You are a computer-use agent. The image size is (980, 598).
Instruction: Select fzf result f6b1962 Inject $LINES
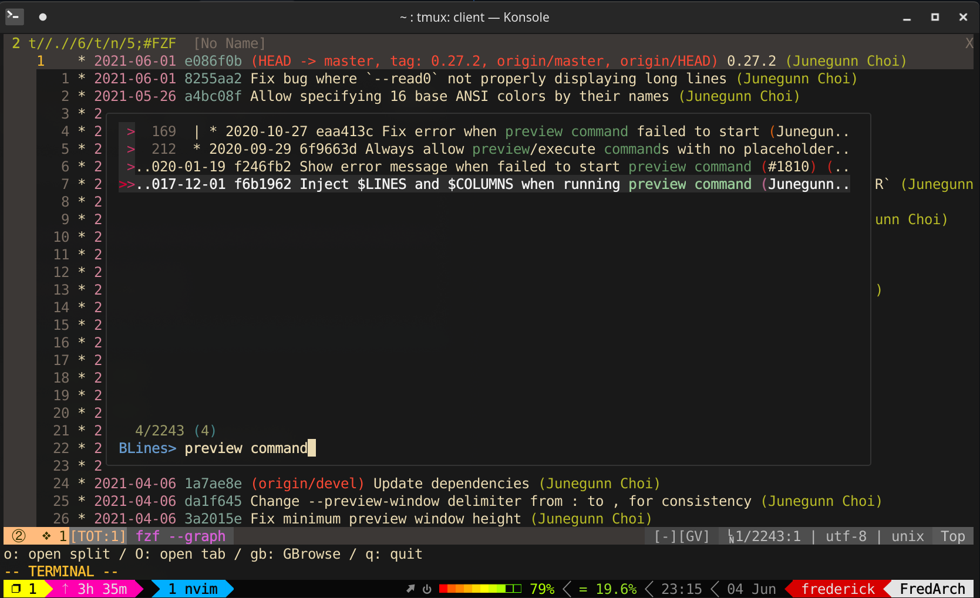pos(485,184)
